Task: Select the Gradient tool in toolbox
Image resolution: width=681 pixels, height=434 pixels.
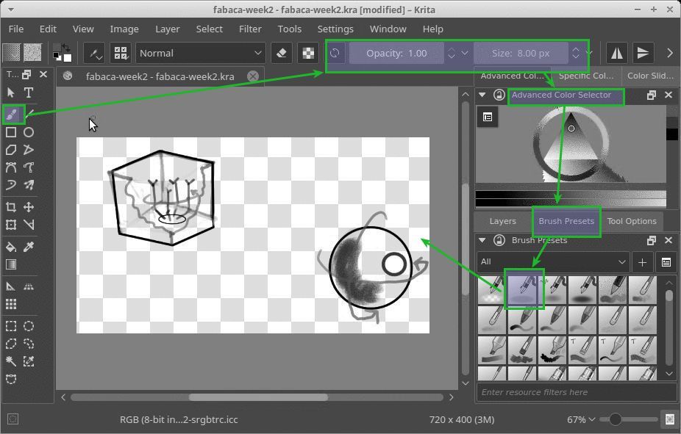Action: click(11, 264)
